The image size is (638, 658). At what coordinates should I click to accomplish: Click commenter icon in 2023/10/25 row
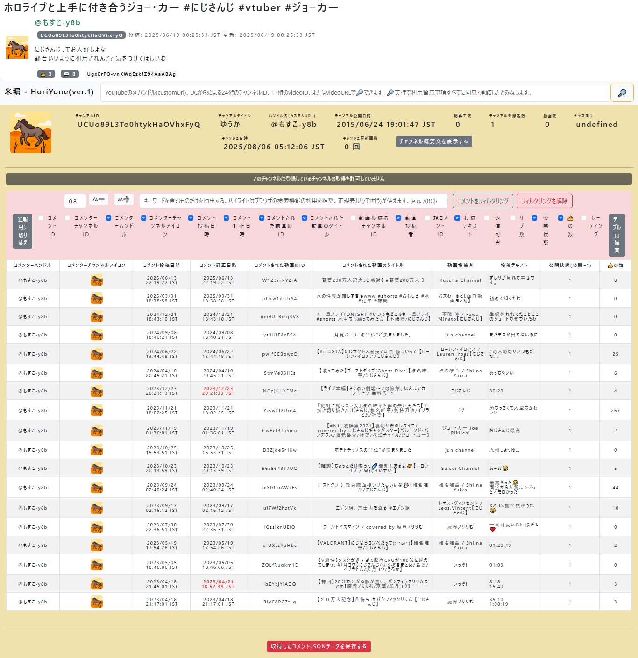coord(97,450)
